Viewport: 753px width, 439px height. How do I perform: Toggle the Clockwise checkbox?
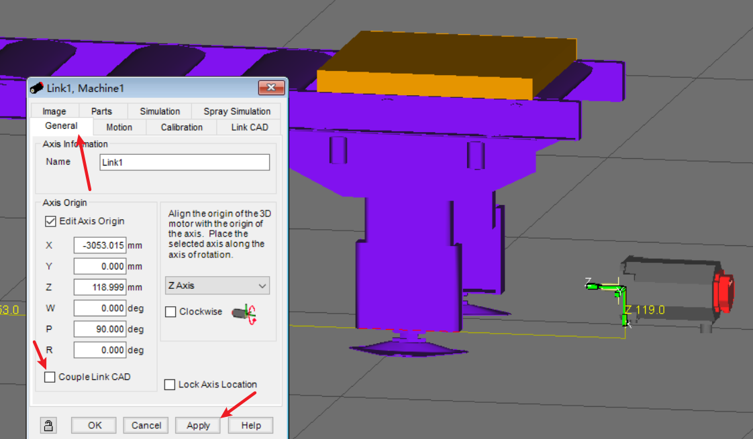(x=170, y=312)
